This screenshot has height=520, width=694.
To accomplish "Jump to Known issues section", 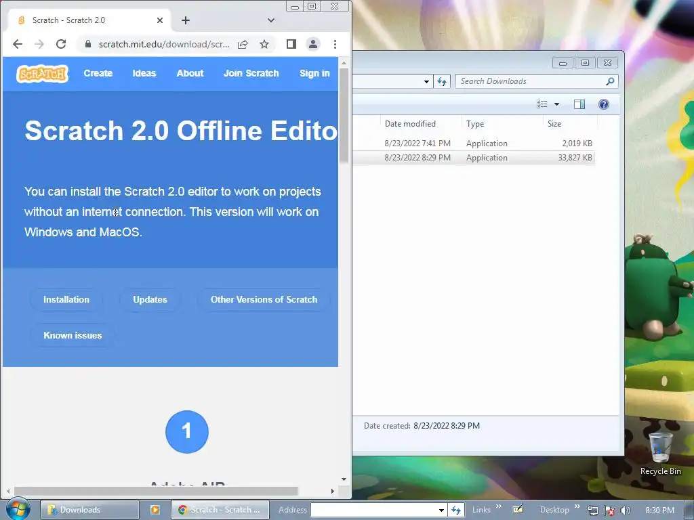I will point(73,336).
